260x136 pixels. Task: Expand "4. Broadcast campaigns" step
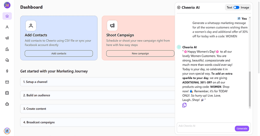(x=97, y=122)
